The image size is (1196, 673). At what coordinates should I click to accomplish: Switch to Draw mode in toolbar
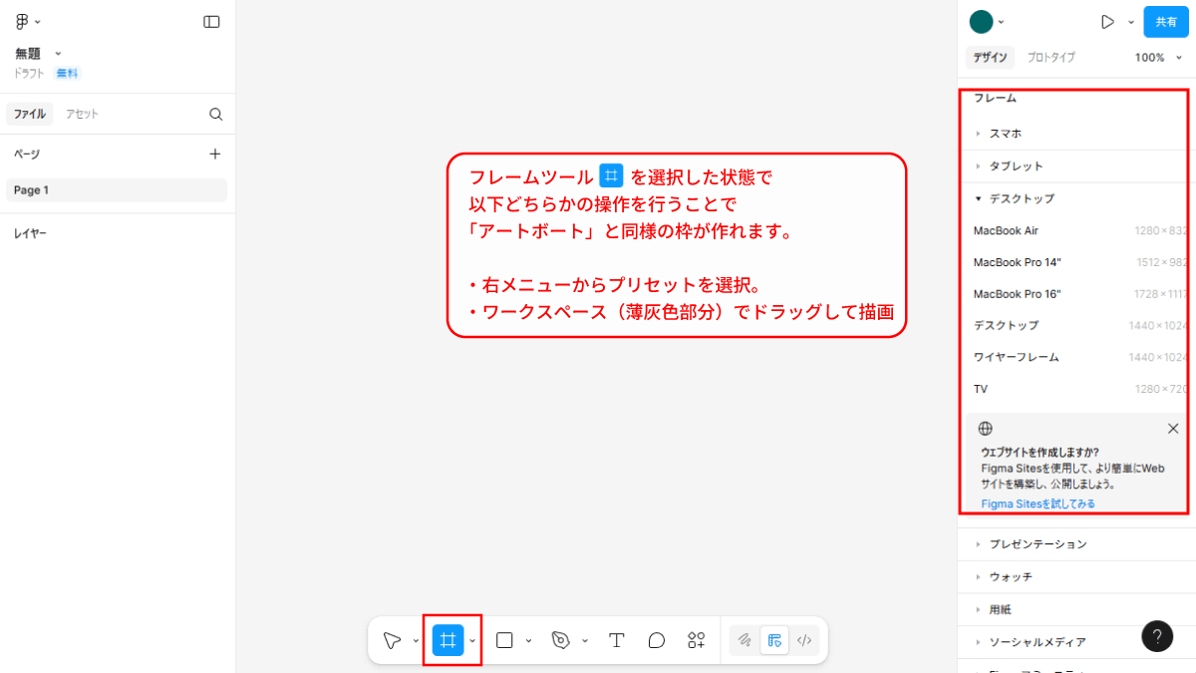tap(745, 640)
